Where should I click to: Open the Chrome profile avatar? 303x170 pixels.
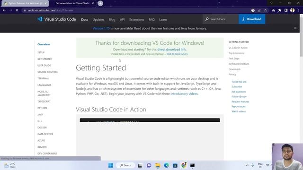tap(293, 10)
